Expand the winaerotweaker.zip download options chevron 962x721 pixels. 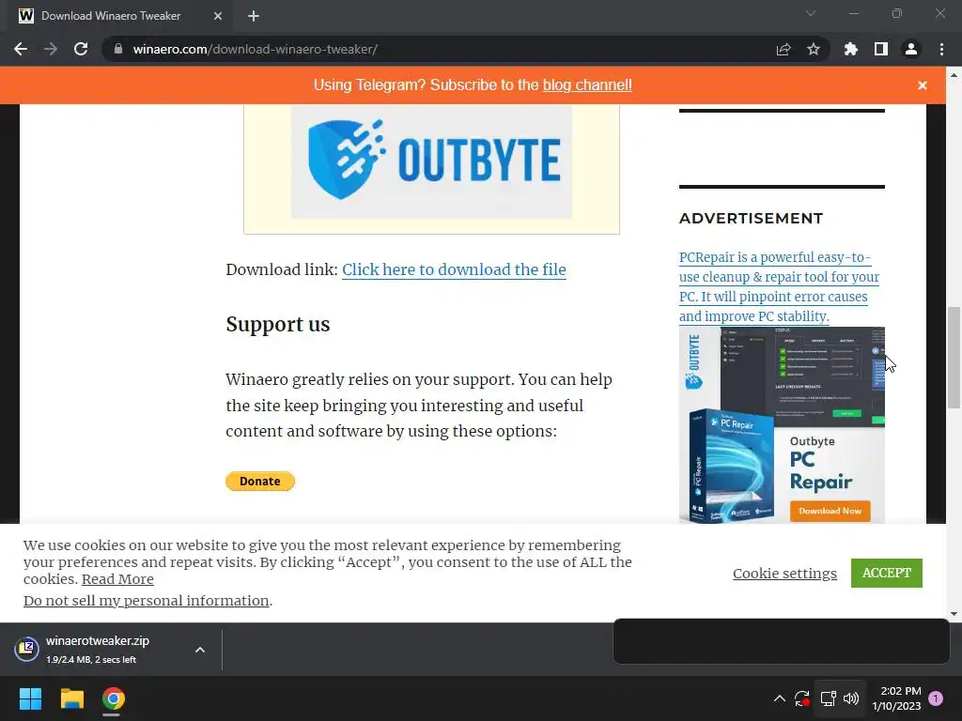coord(200,650)
